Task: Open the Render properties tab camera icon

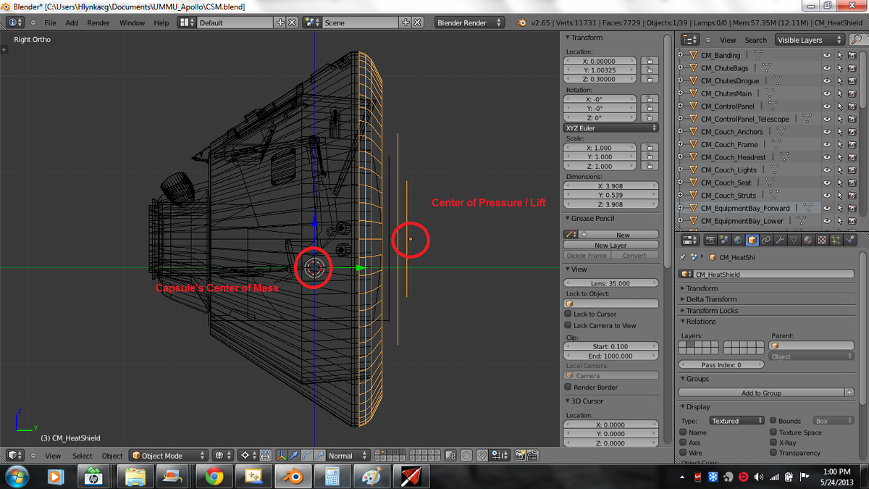Action: click(x=711, y=240)
